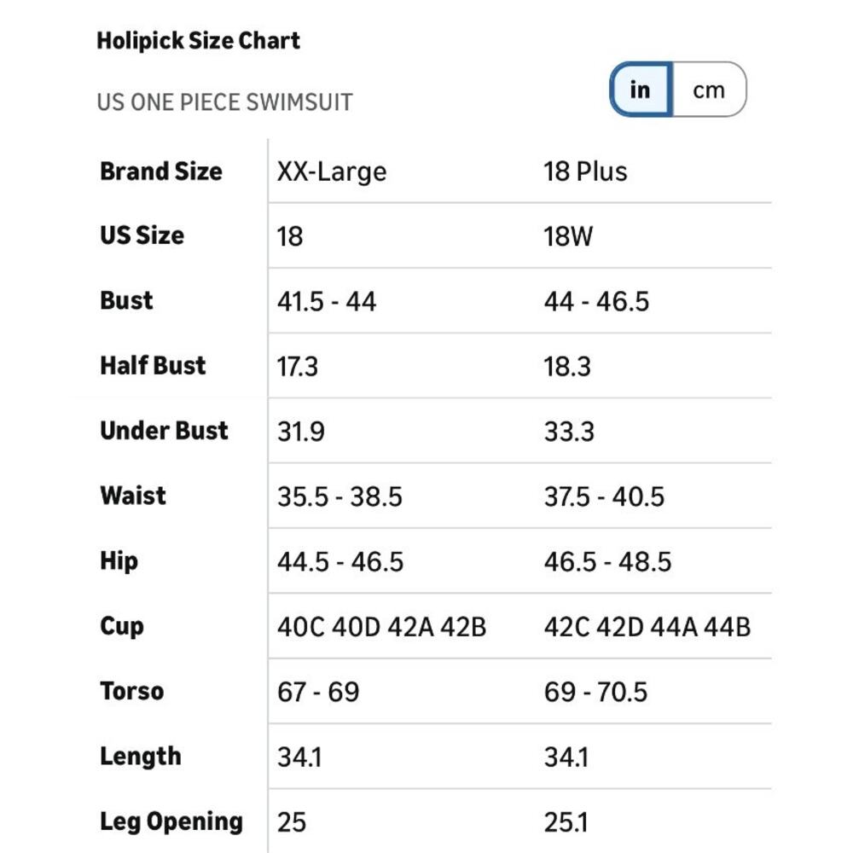Select the XX-Large brand size cell
The width and height of the screenshot is (853, 853).
pos(332,171)
